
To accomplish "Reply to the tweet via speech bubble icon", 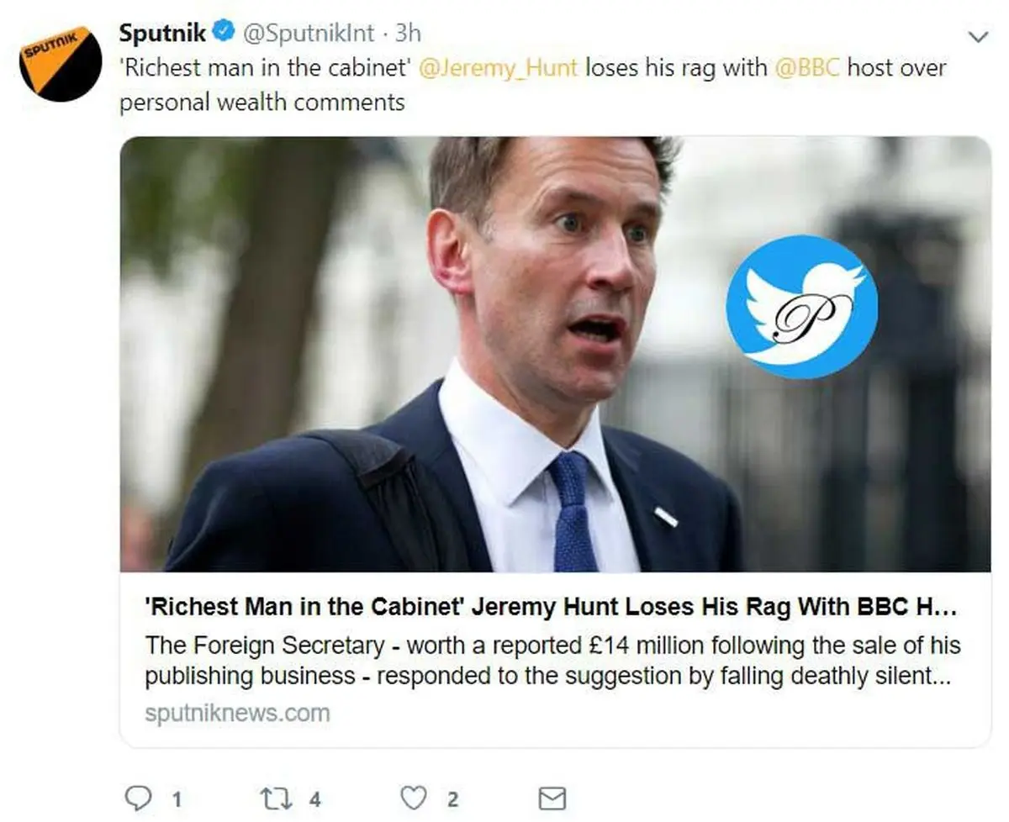I will coord(135,797).
